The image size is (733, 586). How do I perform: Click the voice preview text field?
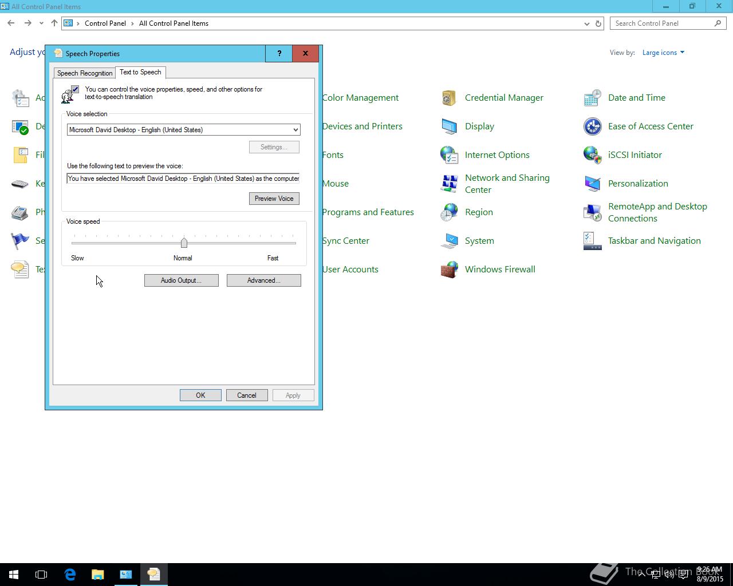(x=183, y=179)
